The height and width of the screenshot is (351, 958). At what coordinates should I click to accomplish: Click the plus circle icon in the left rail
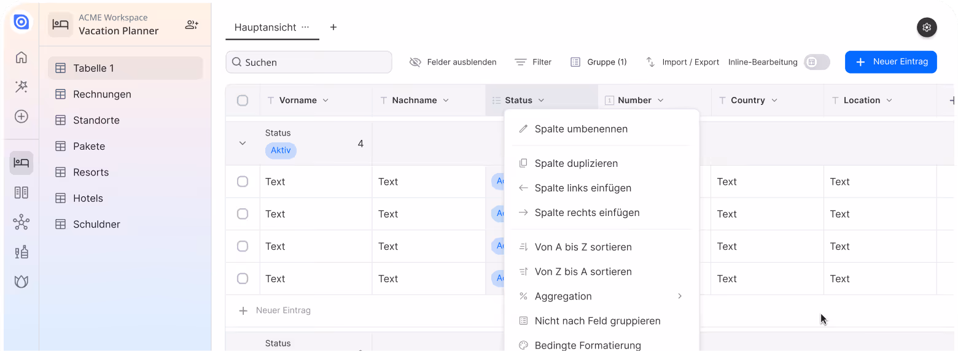pyautogui.click(x=21, y=117)
